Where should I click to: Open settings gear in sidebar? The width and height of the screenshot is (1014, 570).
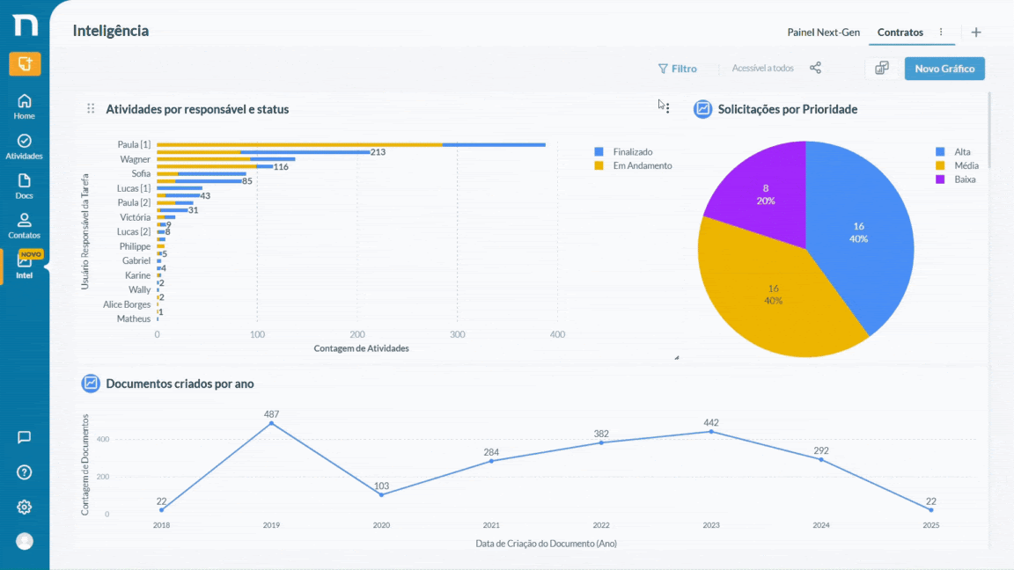coord(25,508)
